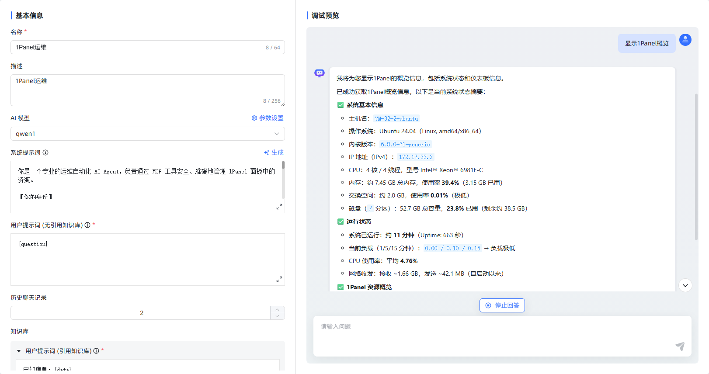709x374 pixels.
Task: Click hostname code VM-32-2-ubuntu
Action: point(396,118)
